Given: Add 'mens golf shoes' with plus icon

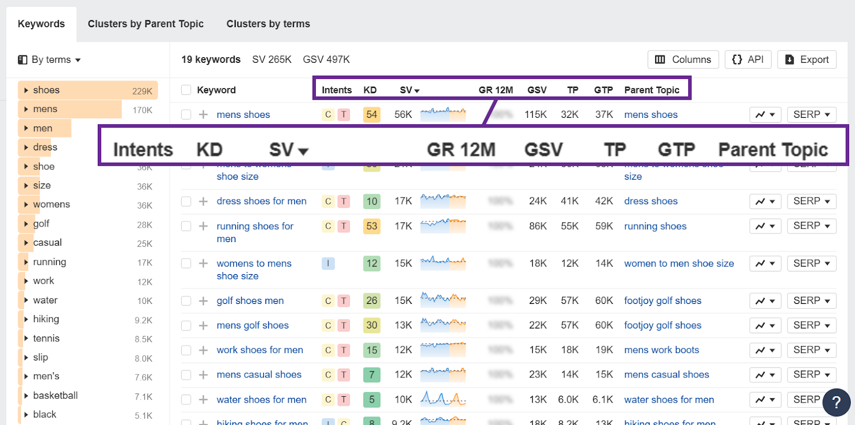Looking at the screenshot, I should coord(203,325).
